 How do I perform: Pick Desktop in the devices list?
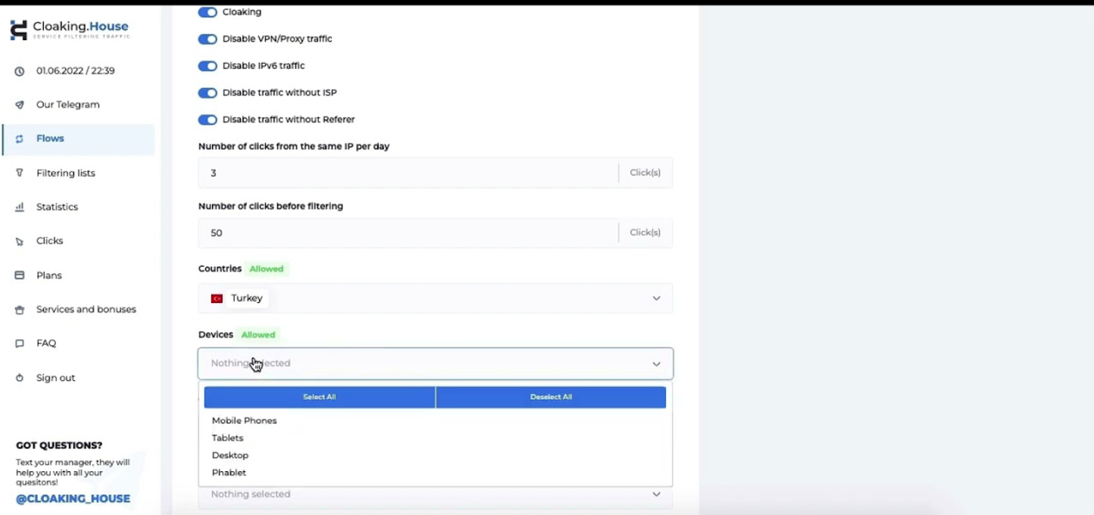[x=230, y=455]
